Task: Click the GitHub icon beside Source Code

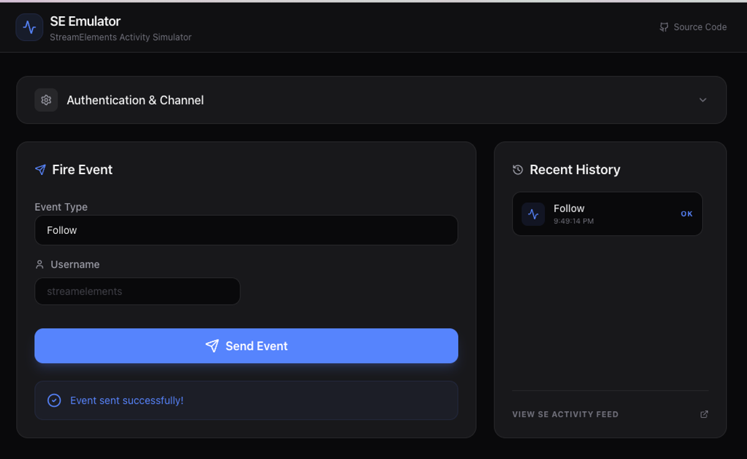Action: [664, 27]
